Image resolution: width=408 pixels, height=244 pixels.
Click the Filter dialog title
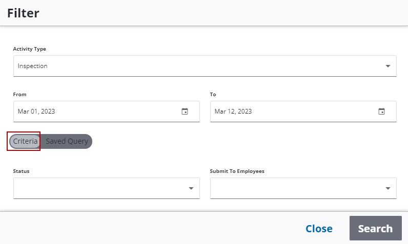[23, 13]
